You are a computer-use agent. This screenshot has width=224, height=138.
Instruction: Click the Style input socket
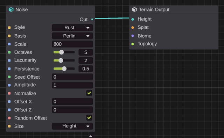click(9, 28)
